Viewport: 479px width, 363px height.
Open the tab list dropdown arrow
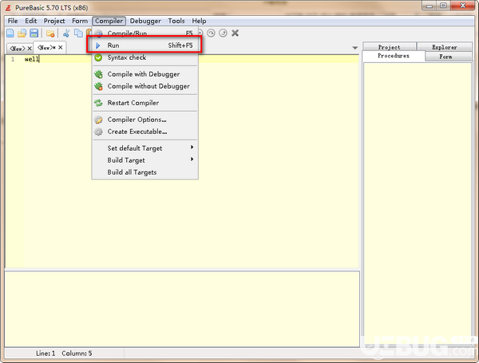pyautogui.click(x=354, y=48)
